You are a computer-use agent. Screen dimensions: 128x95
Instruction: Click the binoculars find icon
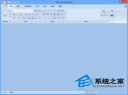(x=112, y=11)
